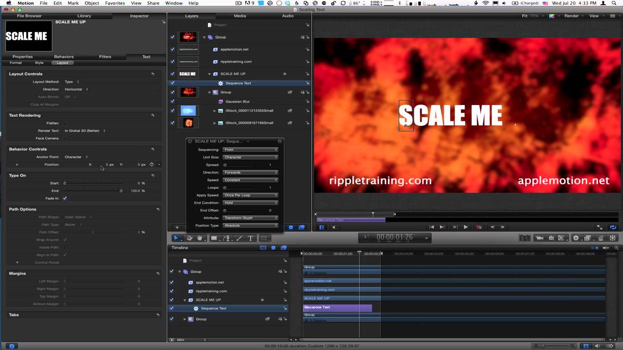Choose the 3D Transform tool

[189, 238]
